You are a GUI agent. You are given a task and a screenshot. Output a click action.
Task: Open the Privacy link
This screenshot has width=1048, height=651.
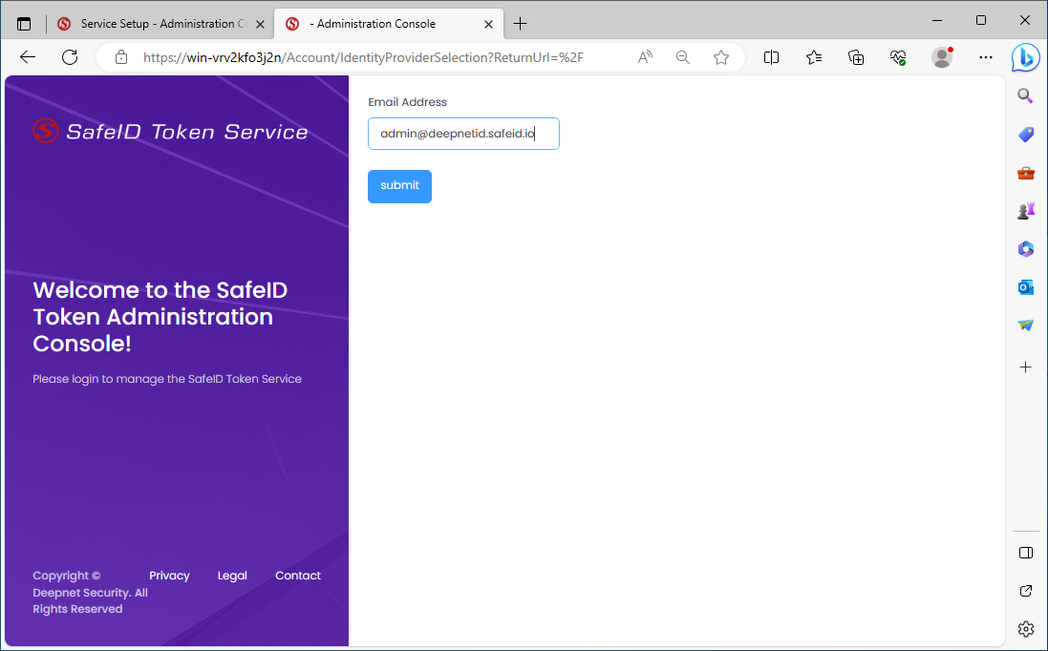pos(169,576)
